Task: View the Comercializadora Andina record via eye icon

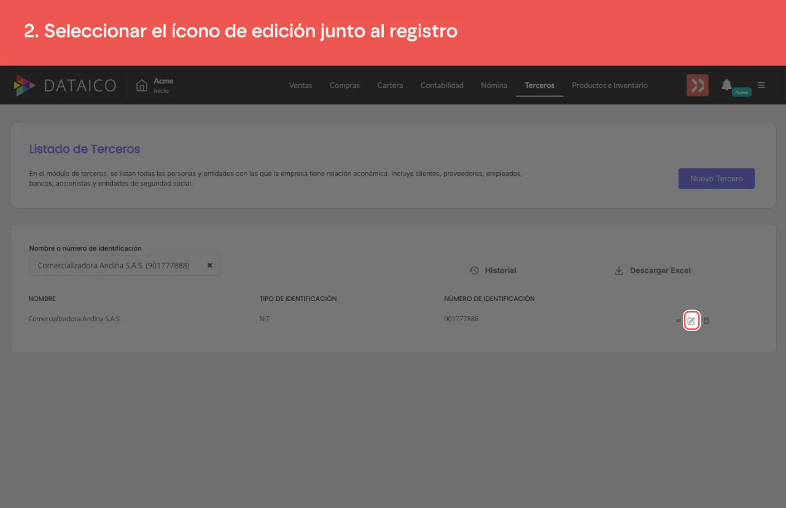Action: 679,321
